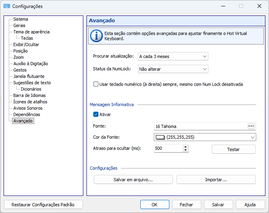The height and width of the screenshot is (213, 269).
Task: Go to Ícones de atalhos page
Action: [30, 102]
